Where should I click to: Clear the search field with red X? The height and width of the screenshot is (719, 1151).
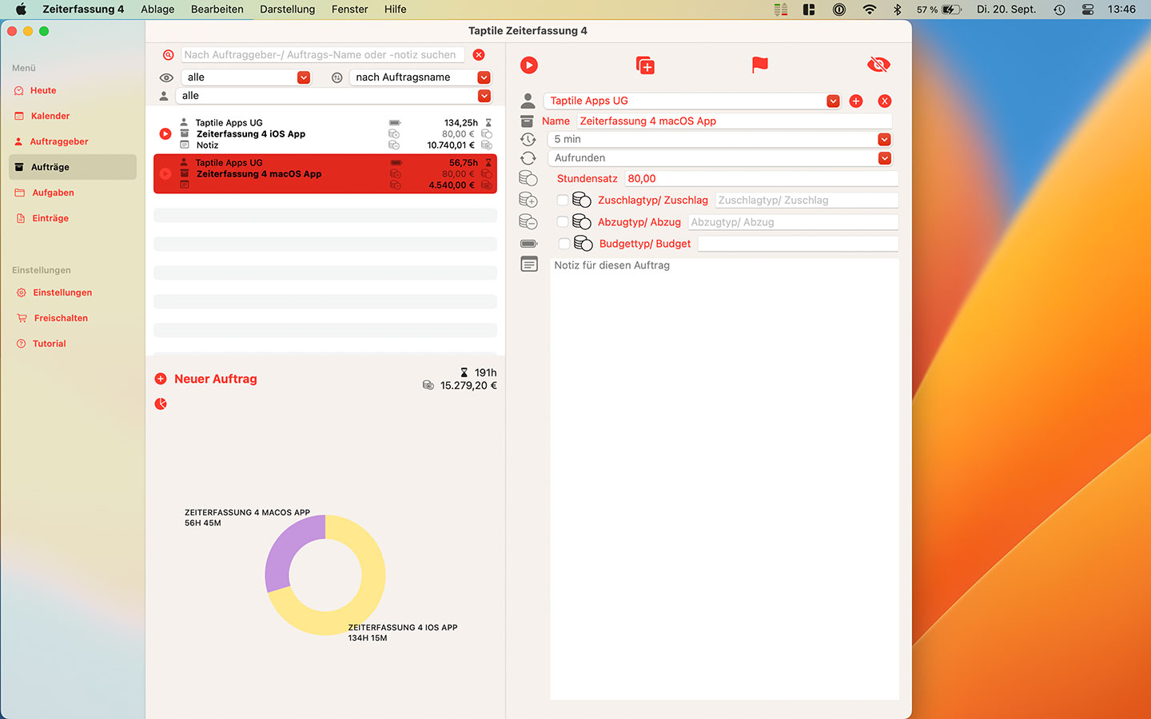click(x=479, y=55)
